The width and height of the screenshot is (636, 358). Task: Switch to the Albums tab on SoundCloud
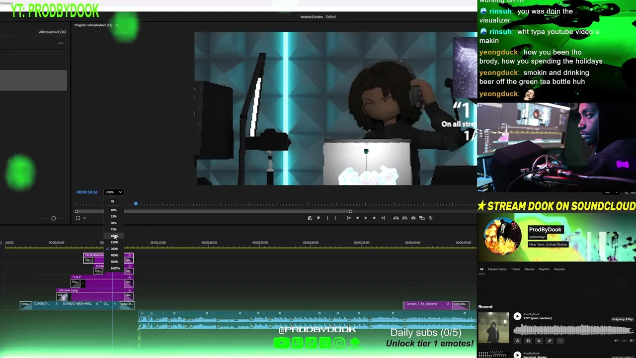[x=529, y=269]
